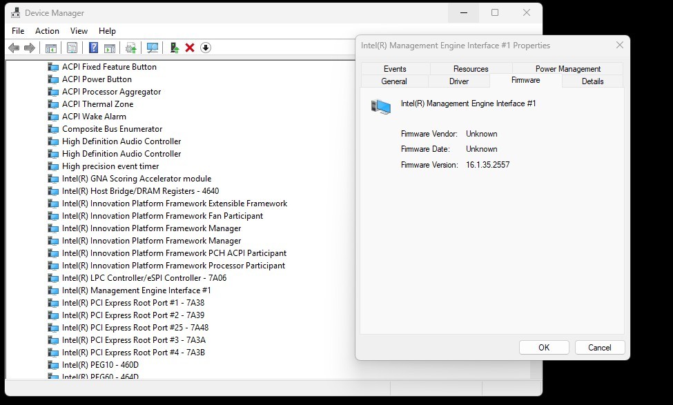The width and height of the screenshot is (673, 405).
Task: Select PCI Express Root Port #1 - 7A38
Action: click(133, 303)
